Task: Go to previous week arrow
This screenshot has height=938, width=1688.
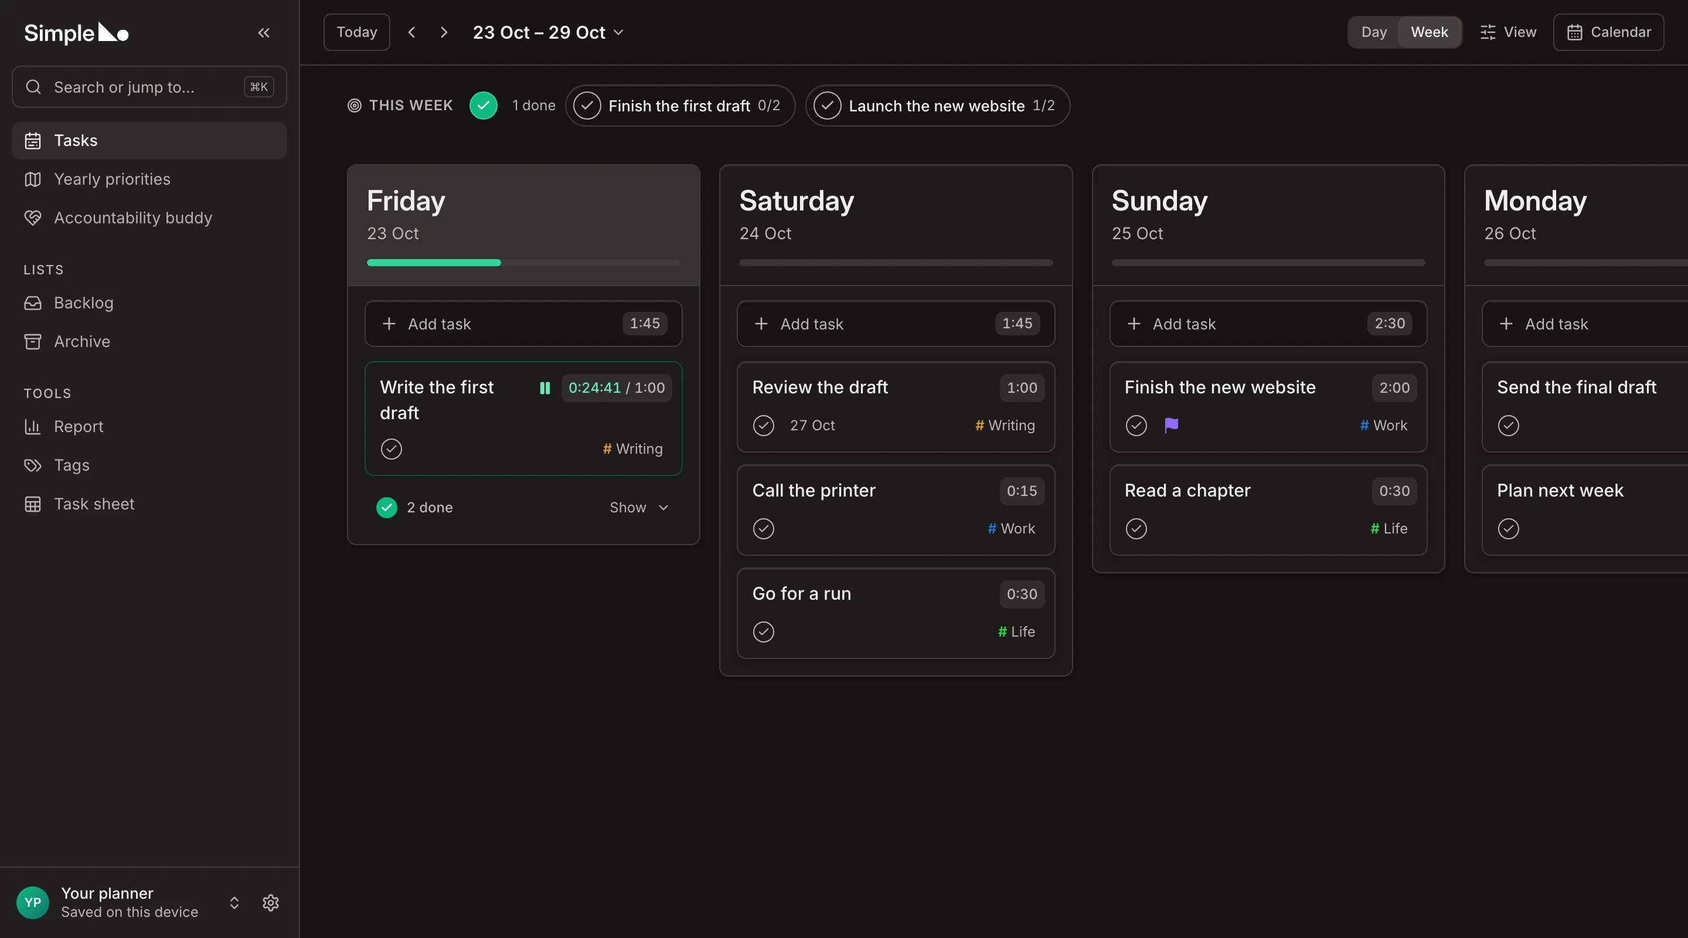Action: (x=411, y=32)
